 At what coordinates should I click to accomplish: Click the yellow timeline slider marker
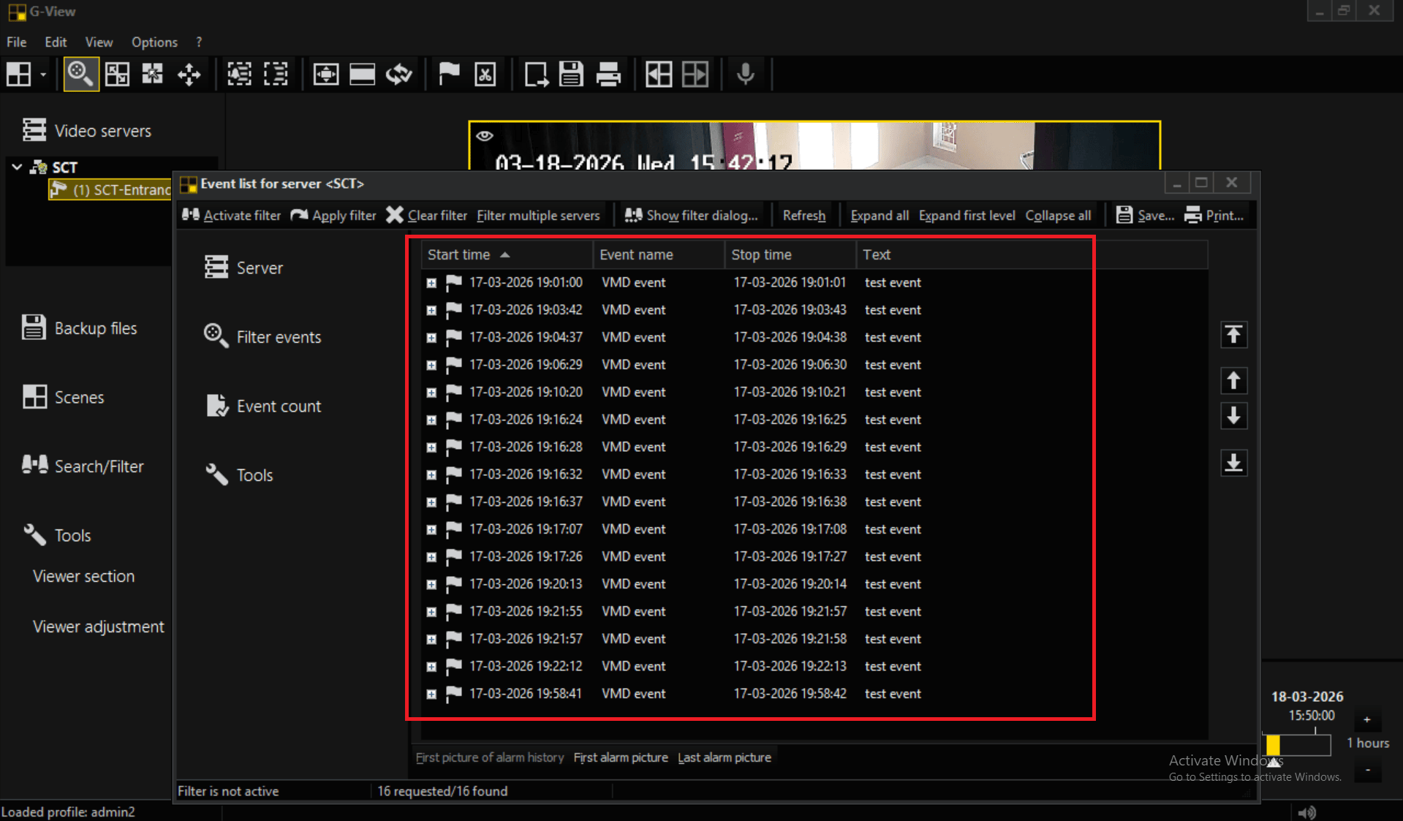(1273, 744)
